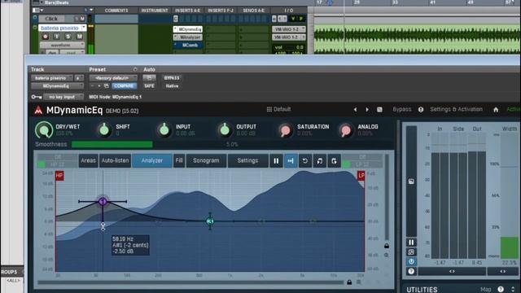Solo the bateria piseirio track
Screen dimensions: 521x293
(68, 36)
